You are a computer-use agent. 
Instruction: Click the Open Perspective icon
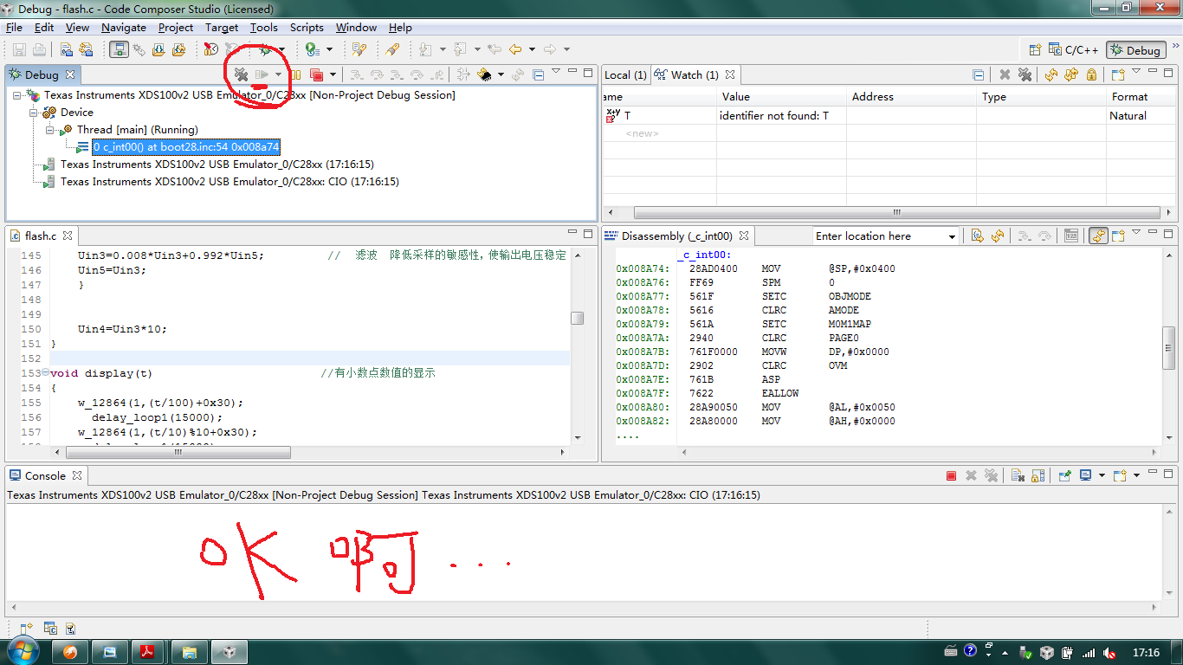[1035, 50]
